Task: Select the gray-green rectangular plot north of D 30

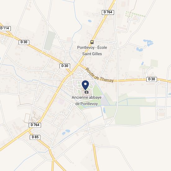Action: (50, 41)
